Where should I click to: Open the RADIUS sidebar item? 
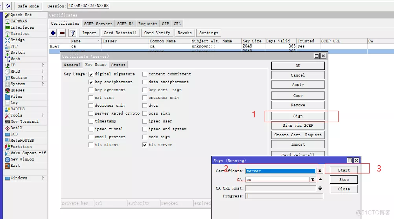tap(17, 109)
